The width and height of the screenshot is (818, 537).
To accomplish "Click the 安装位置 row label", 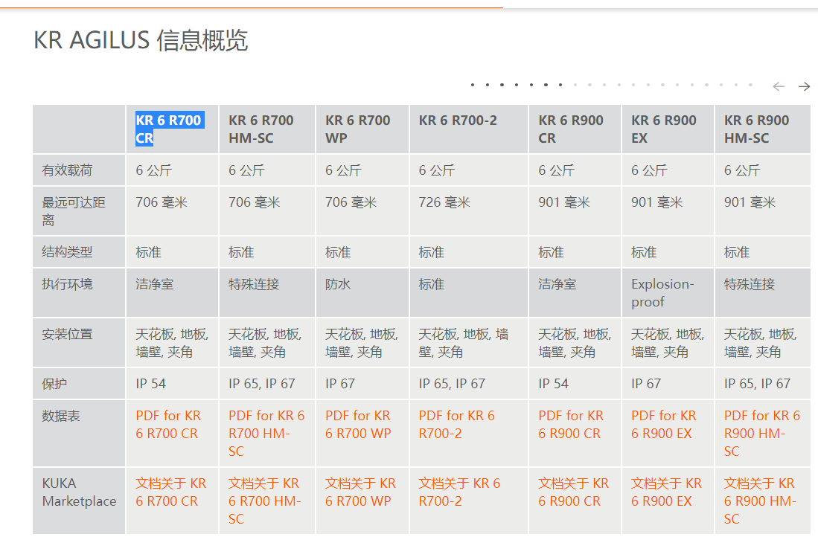I will 67,334.
